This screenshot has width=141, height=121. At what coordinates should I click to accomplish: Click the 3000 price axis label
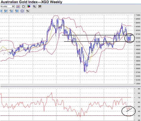[138, 68]
